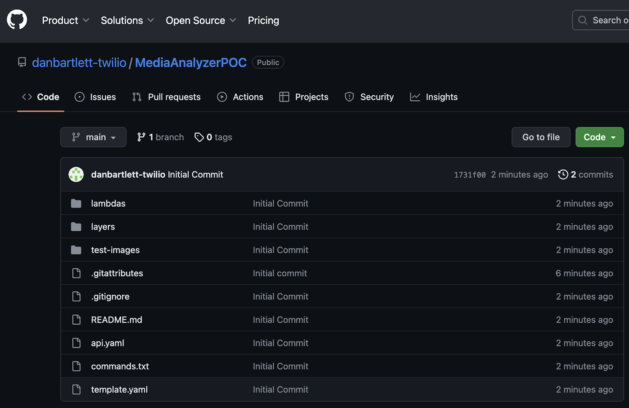Click the tag icon beside 0 tags
This screenshot has width=629, height=408.
click(199, 137)
